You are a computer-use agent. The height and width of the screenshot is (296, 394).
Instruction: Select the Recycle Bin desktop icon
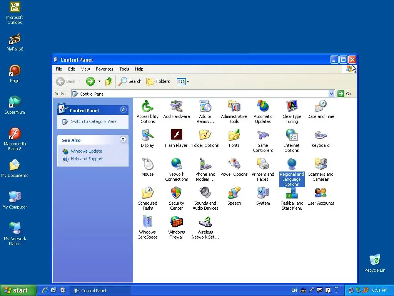click(375, 263)
